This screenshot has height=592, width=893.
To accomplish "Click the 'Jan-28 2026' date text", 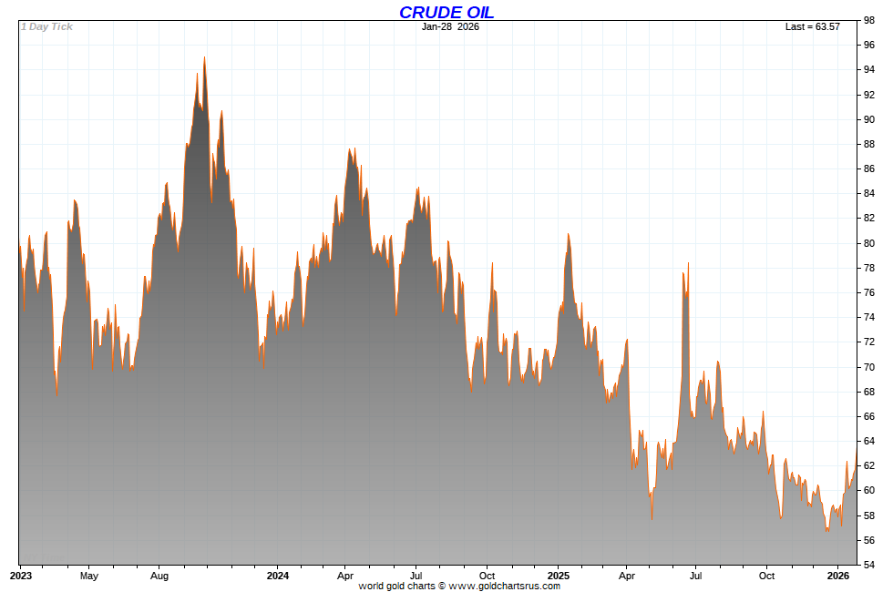I will [450, 26].
